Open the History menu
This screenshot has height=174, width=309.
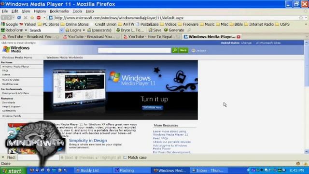[40, 11]
